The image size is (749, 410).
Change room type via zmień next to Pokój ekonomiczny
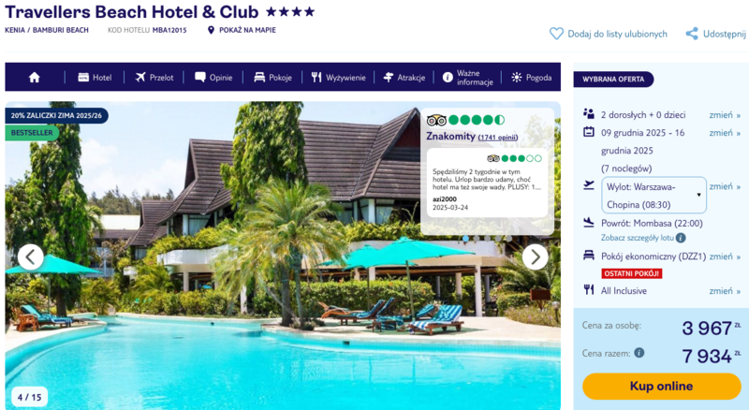click(725, 256)
